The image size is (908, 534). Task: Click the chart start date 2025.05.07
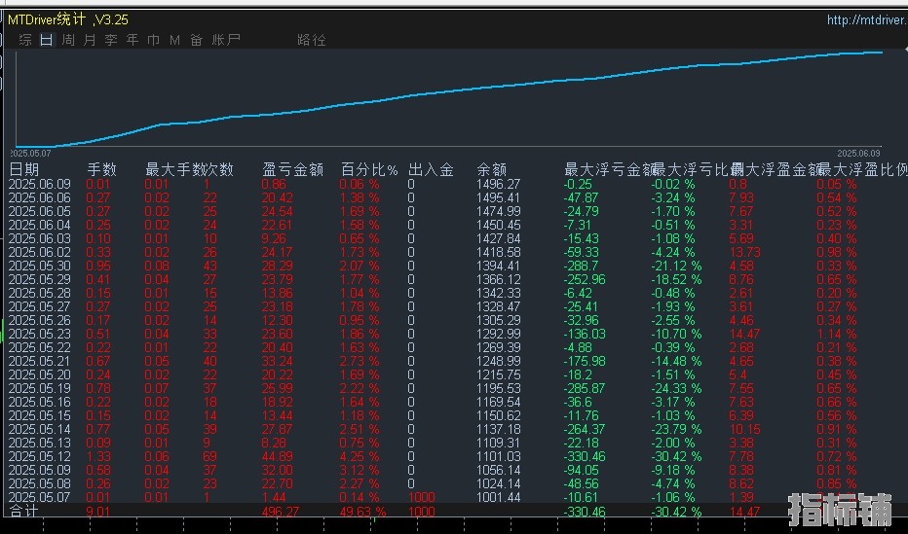pyautogui.click(x=31, y=154)
